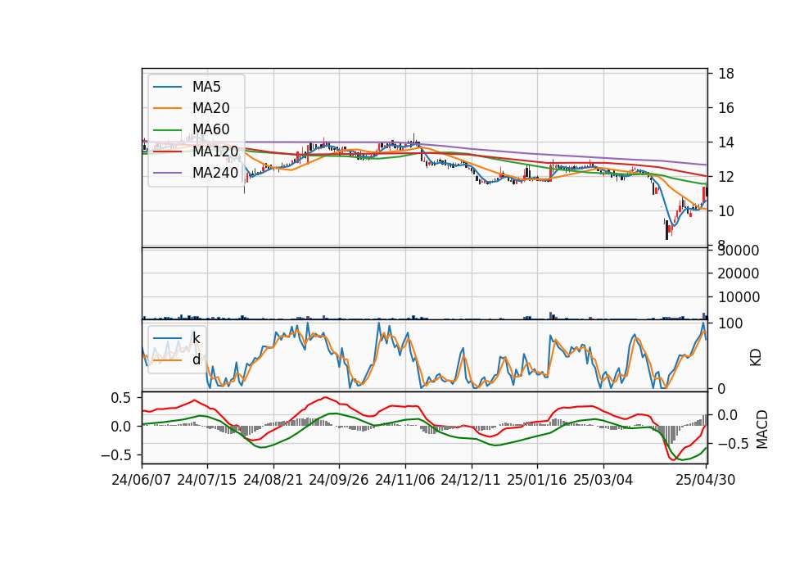The image size is (786, 565).
Task: Click the KD axis title
Action: click(x=756, y=358)
